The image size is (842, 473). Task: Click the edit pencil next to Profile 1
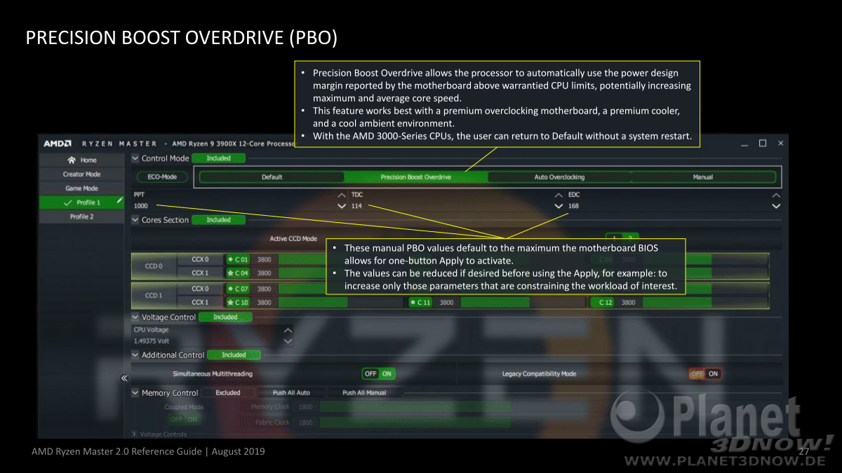120,201
